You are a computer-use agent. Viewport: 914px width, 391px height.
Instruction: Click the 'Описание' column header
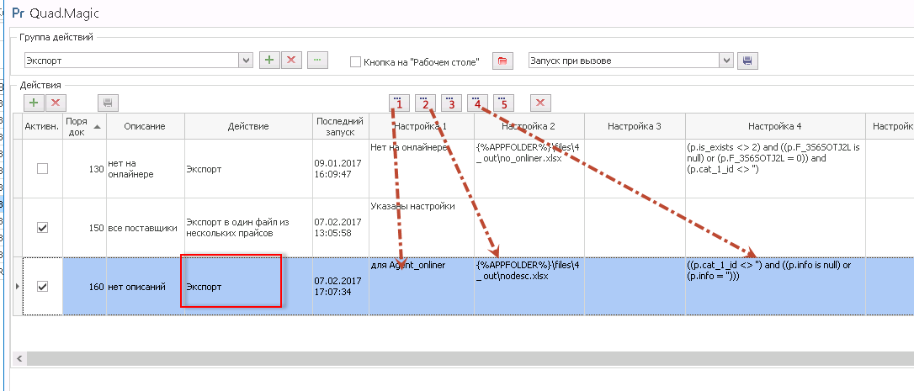(145, 126)
